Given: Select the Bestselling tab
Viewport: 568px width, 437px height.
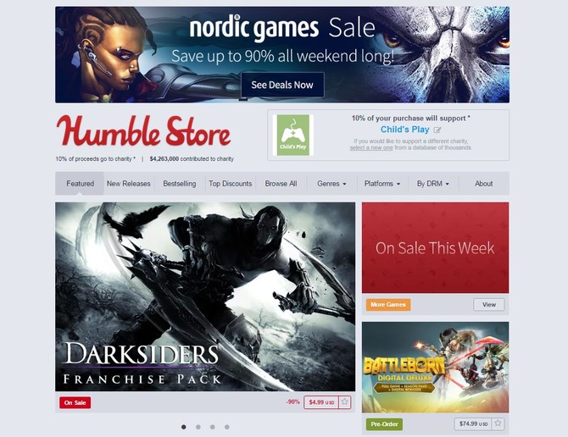Looking at the screenshot, I should click(180, 184).
